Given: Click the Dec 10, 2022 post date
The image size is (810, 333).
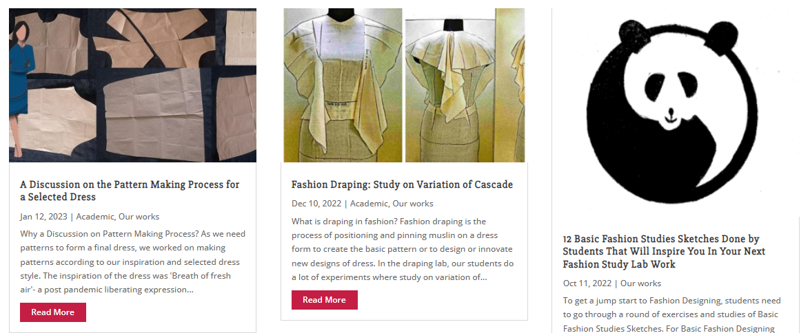Looking at the screenshot, I should tap(316, 203).
